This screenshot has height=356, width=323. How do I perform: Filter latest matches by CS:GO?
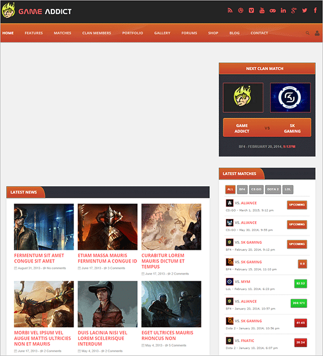[256, 190]
